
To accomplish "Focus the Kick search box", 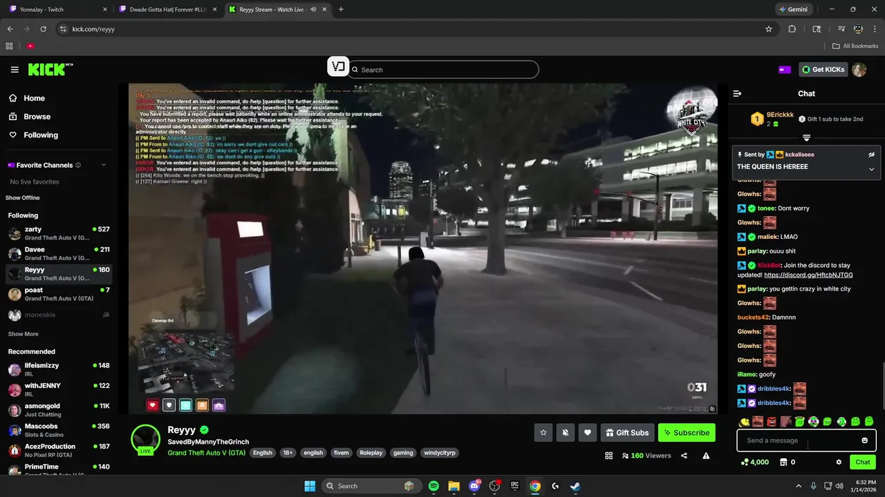I will click(x=442, y=70).
